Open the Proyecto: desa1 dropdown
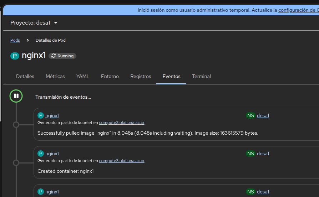319x197 pixels. (34, 23)
